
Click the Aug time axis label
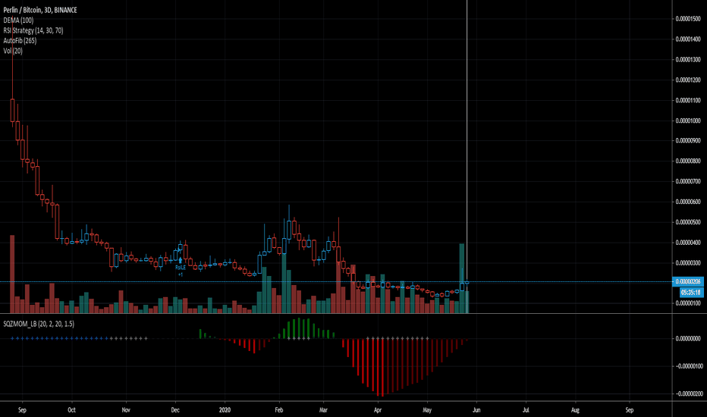tap(575, 409)
